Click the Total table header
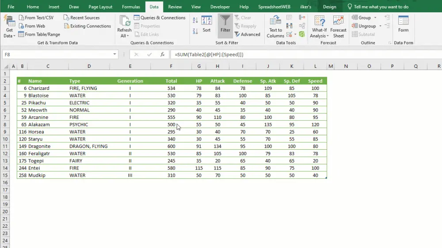Screen dimensions: 442x248 pos(171,81)
